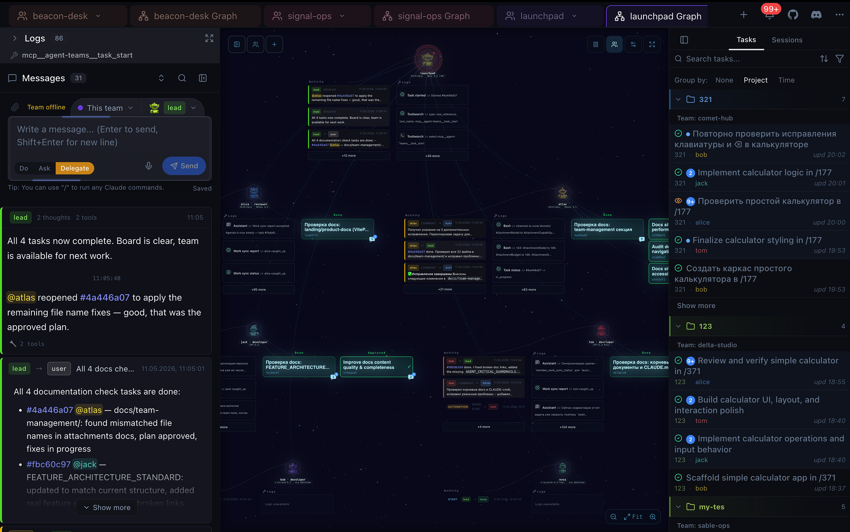Open This team recipient dropdown
Viewport: 850px width, 532px height.
105,108
